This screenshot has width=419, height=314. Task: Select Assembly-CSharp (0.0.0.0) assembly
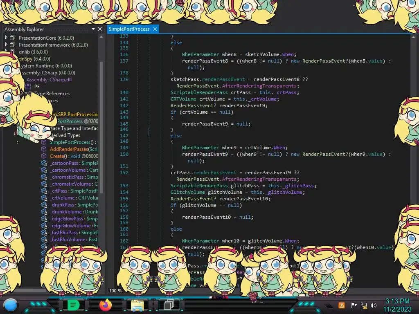[48, 72]
